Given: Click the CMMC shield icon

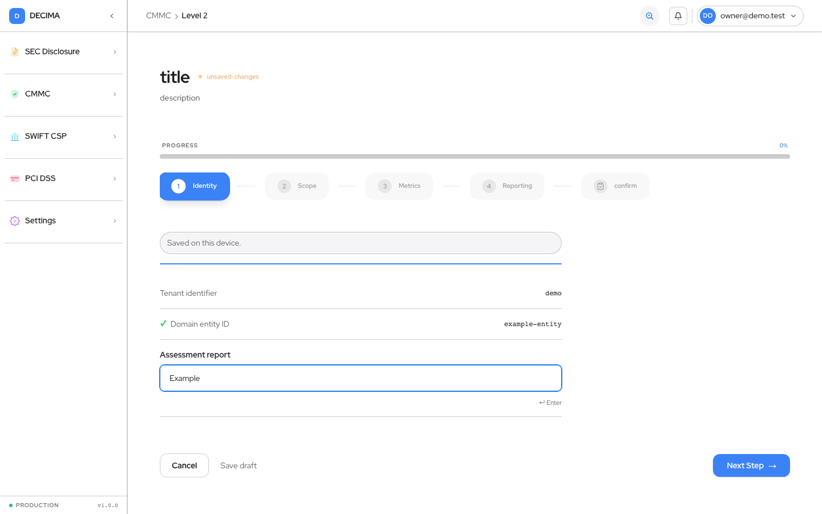Looking at the screenshot, I should coord(15,94).
